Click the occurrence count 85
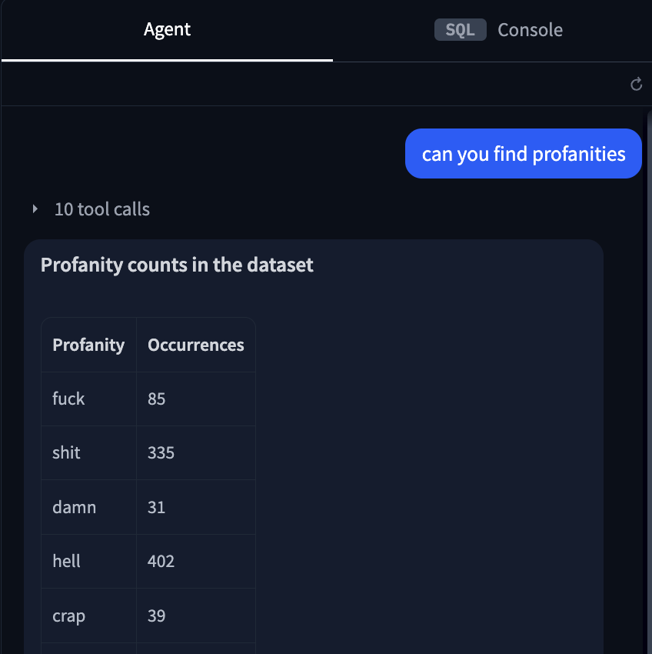The height and width of the screenshot is (654, 652). coord(157,399)
